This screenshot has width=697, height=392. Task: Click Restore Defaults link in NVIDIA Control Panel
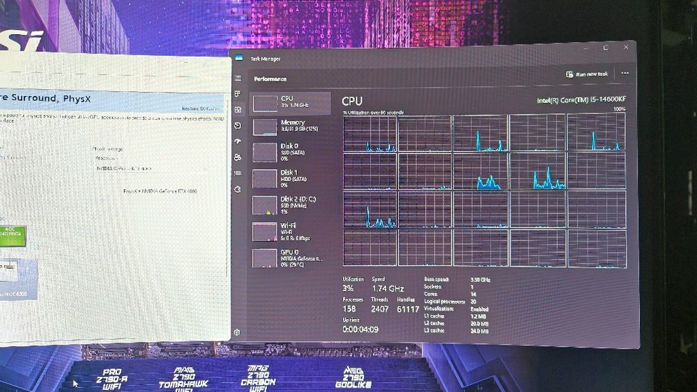pyautogui.click(x=201, y=109)
